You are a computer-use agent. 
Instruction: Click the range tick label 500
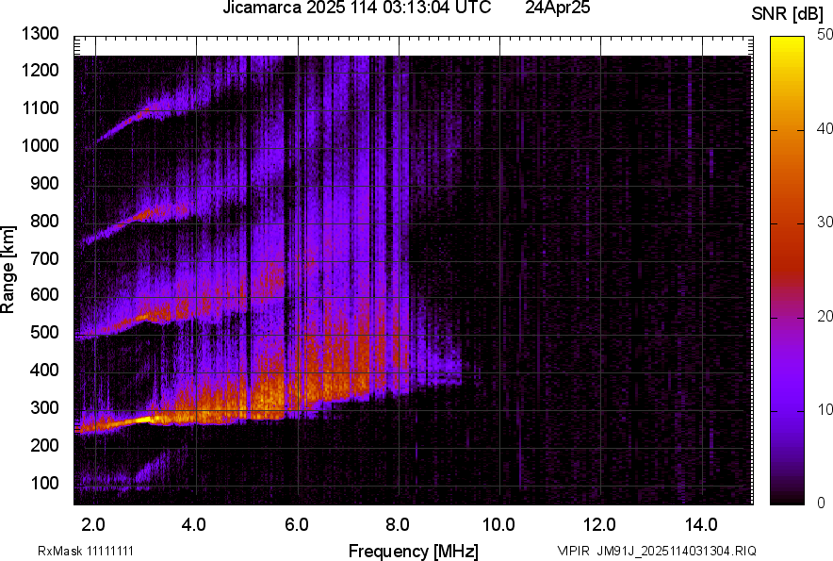(x=44, y=332)
